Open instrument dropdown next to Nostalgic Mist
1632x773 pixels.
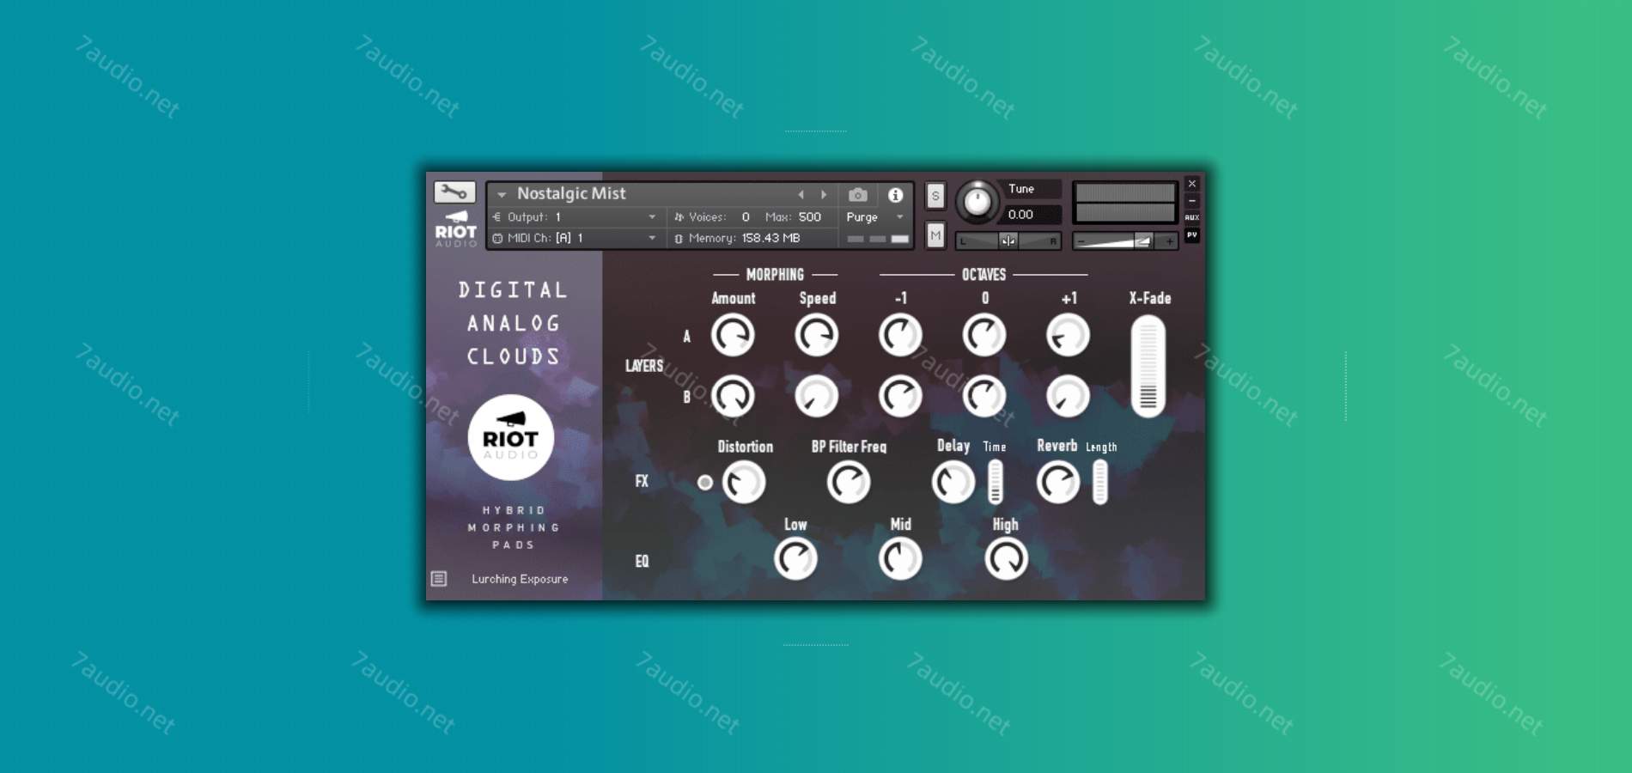(x=502, y=195)
